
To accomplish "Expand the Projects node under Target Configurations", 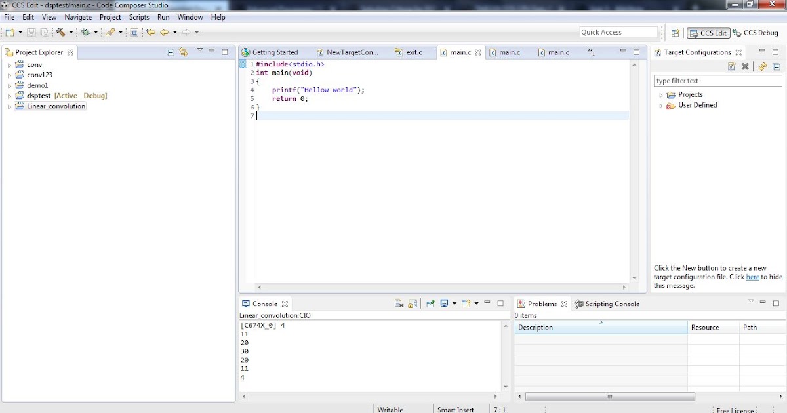I will pyautogui.click(x=660, y=94).
